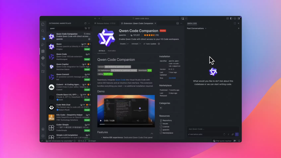Open the Manage gear in activity bar

click(x=43, y=136)
